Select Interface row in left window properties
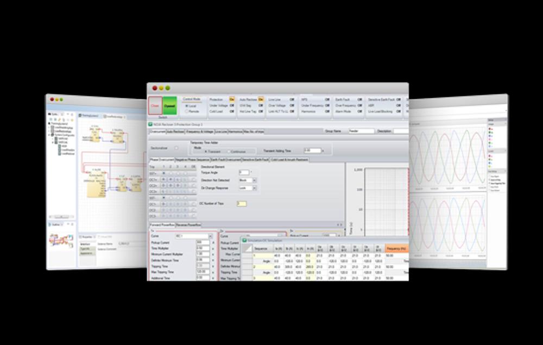This screenshot has width=543, height=345. 87,244
